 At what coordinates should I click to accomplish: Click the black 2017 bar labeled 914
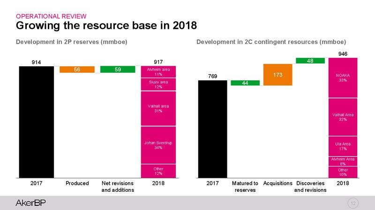(x=37, y=122)
